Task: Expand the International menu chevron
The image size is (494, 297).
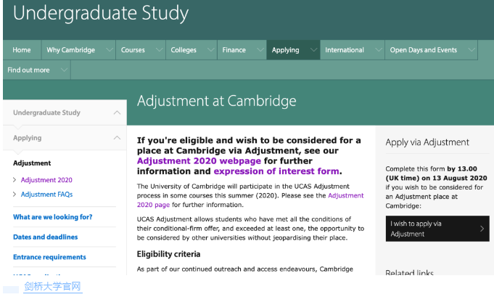Action: pos(376,50)
